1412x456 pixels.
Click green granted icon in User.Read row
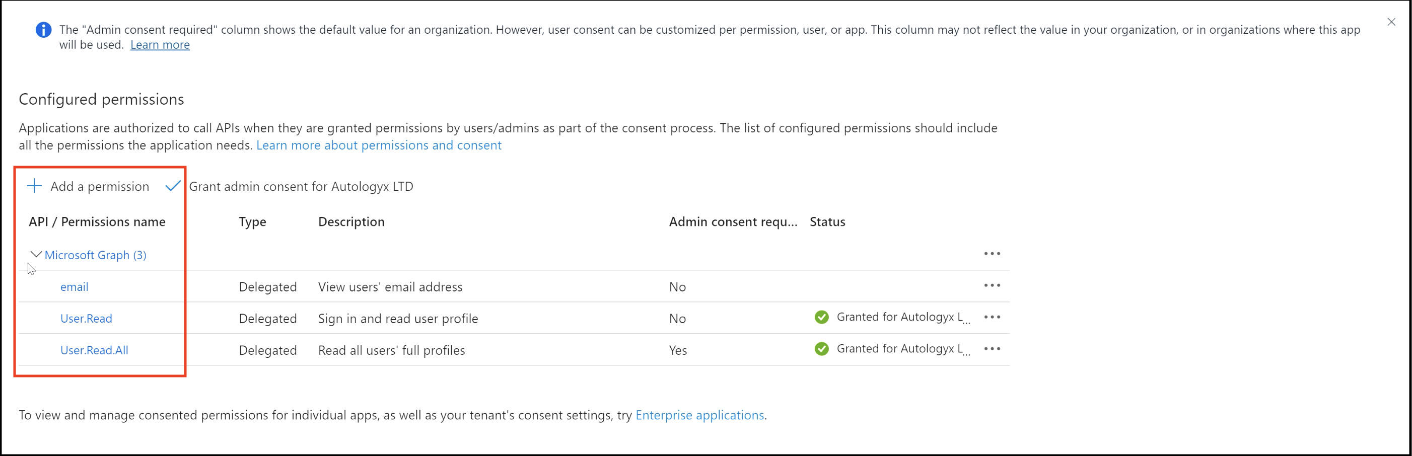822,317
